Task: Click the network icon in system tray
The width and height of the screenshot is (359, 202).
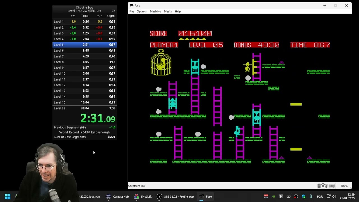Action: [328, 196]
